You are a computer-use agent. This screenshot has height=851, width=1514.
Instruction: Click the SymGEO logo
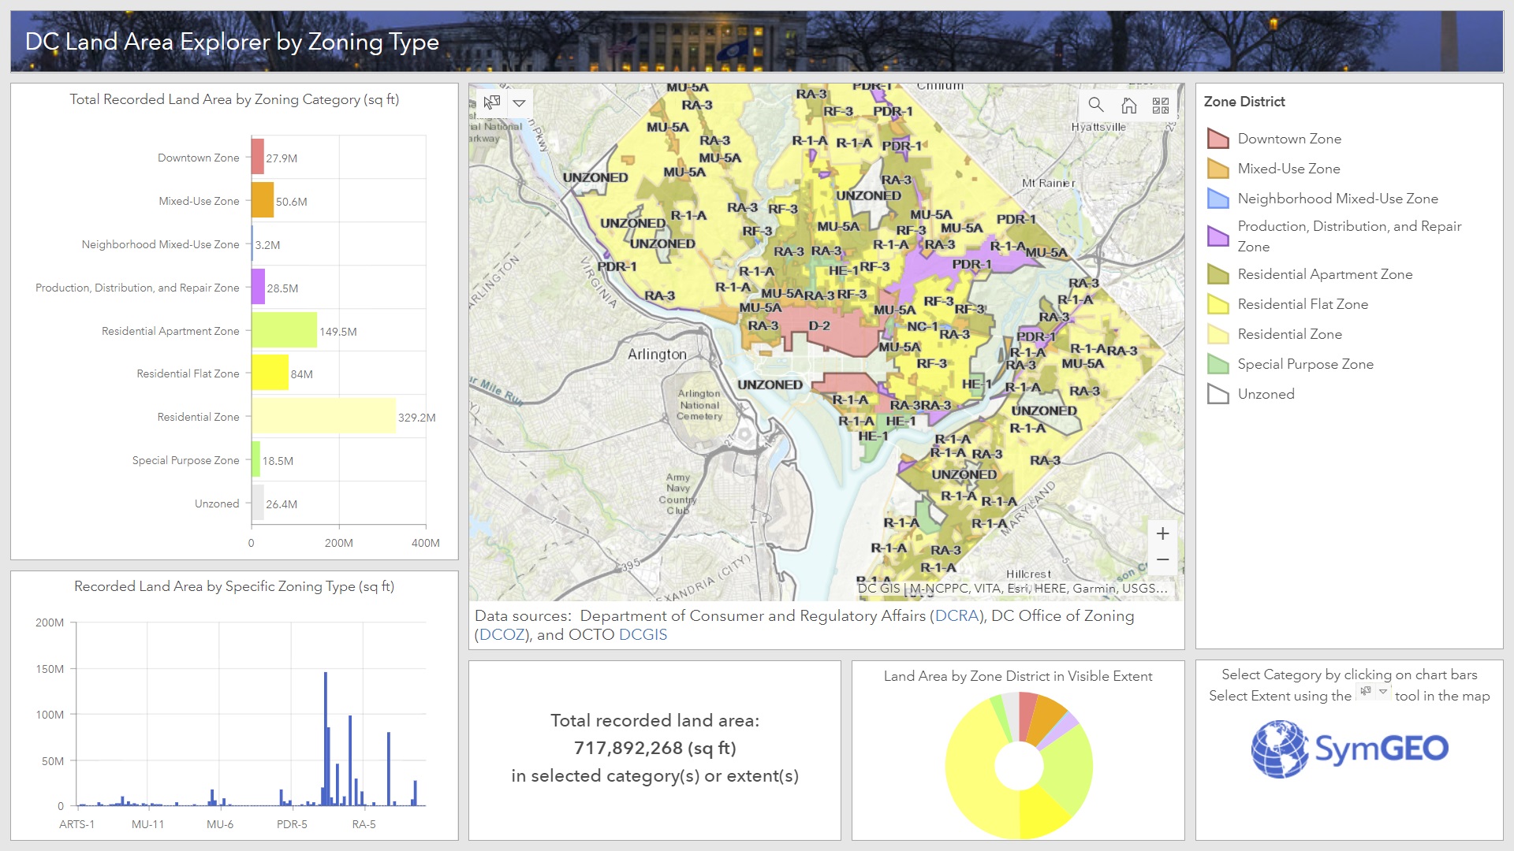coord(1349,748)
